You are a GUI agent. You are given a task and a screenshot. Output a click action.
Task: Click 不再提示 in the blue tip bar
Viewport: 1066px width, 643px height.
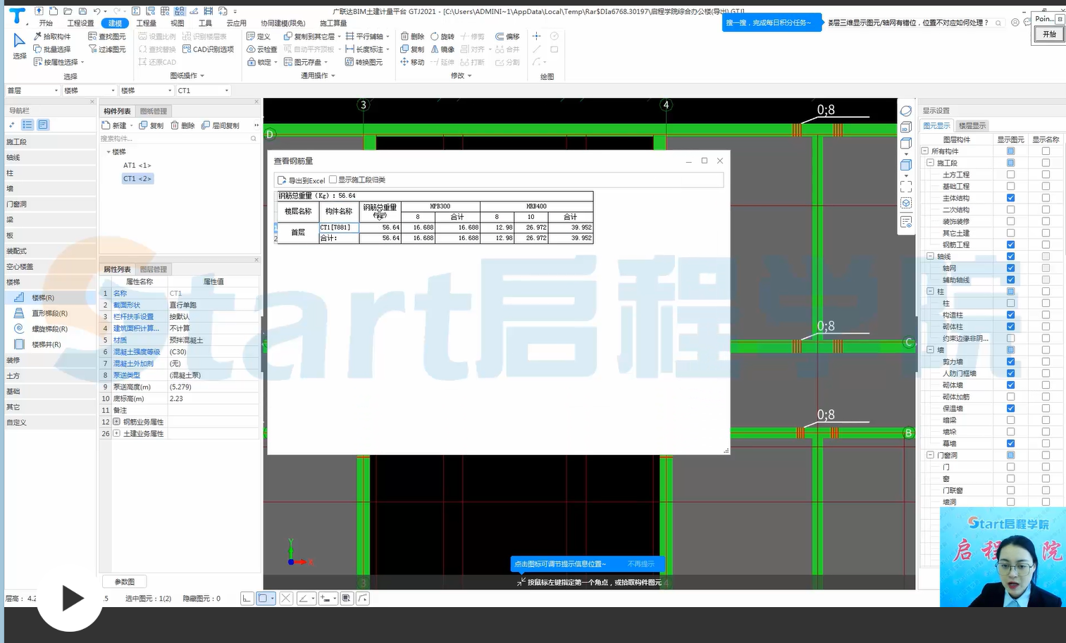(640, 564)
